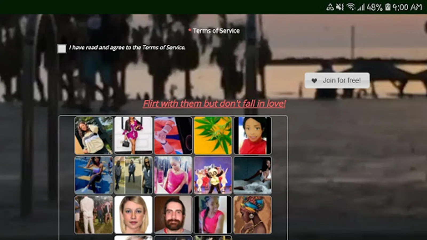Open the panda mascot stage thumbnail
The image size is (427, 240).
[213, 175]
